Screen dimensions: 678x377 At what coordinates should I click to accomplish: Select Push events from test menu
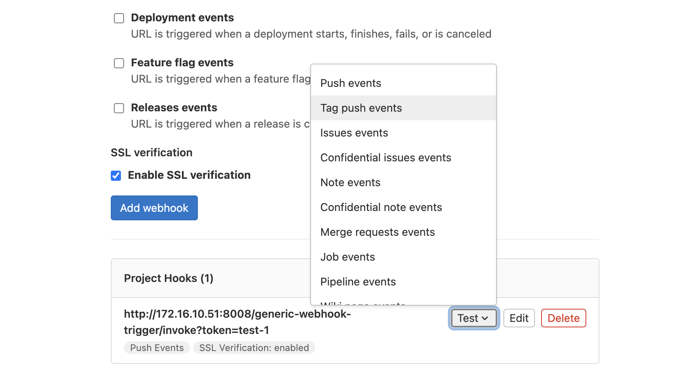click(351, 83)
